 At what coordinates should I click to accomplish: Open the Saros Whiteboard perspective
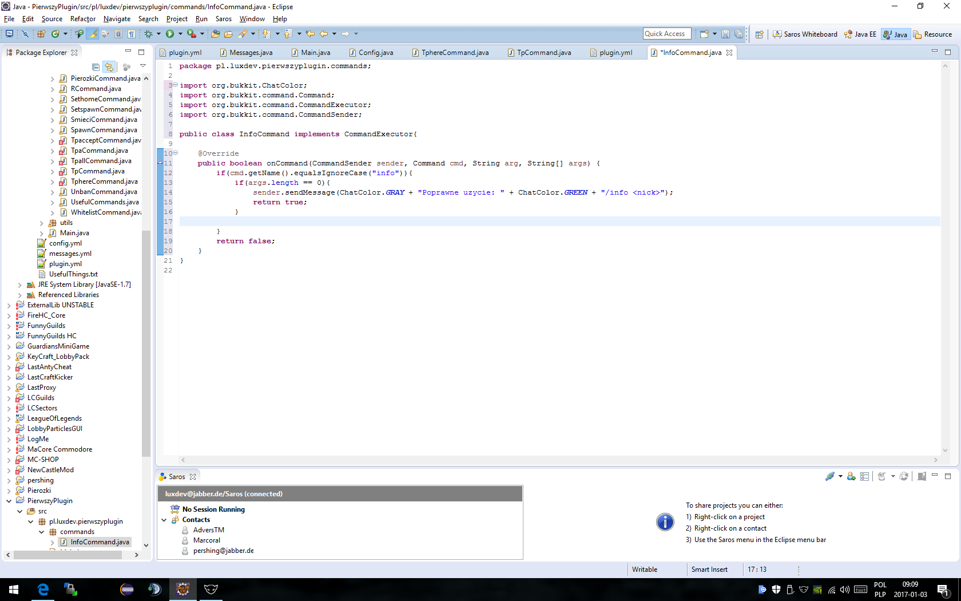805,34
